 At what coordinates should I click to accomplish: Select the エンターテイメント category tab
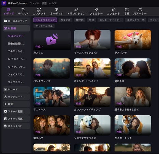click(110, 20)
